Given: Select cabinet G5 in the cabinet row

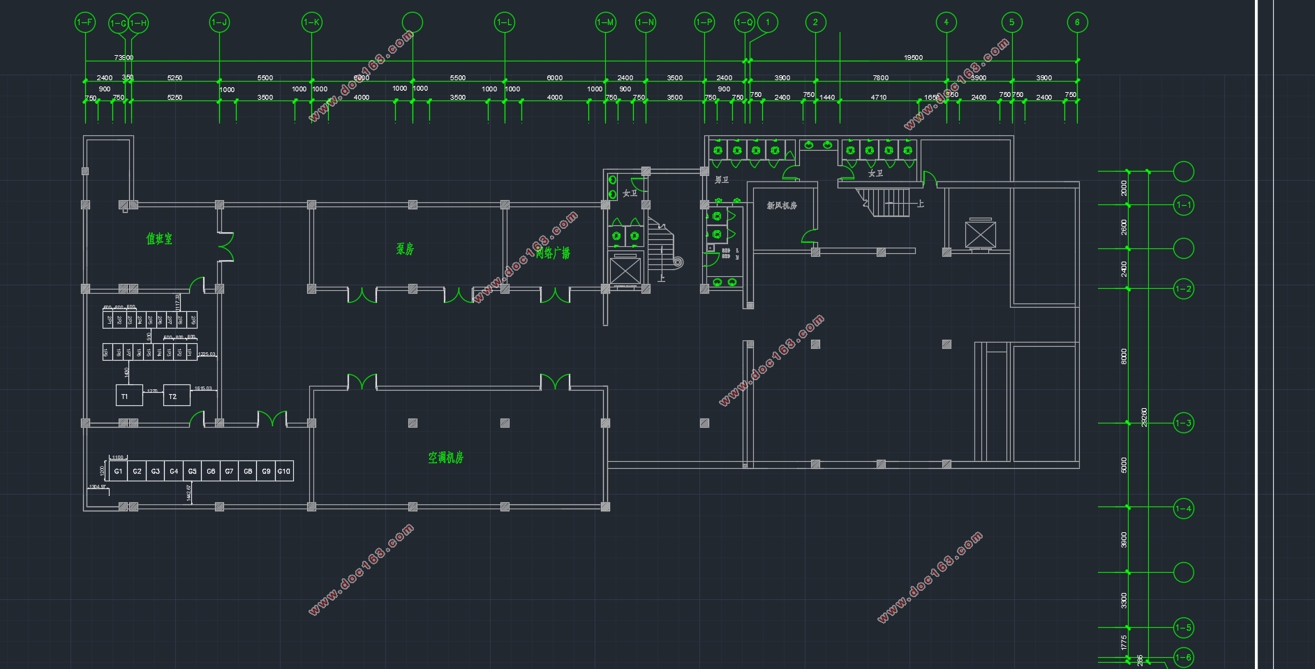Looking at the screenshot, I should 192,471.
